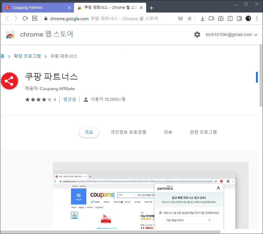Screen dimensions: 263x234
Task: Open the side panel icon
Action: (x=239, y=18)
